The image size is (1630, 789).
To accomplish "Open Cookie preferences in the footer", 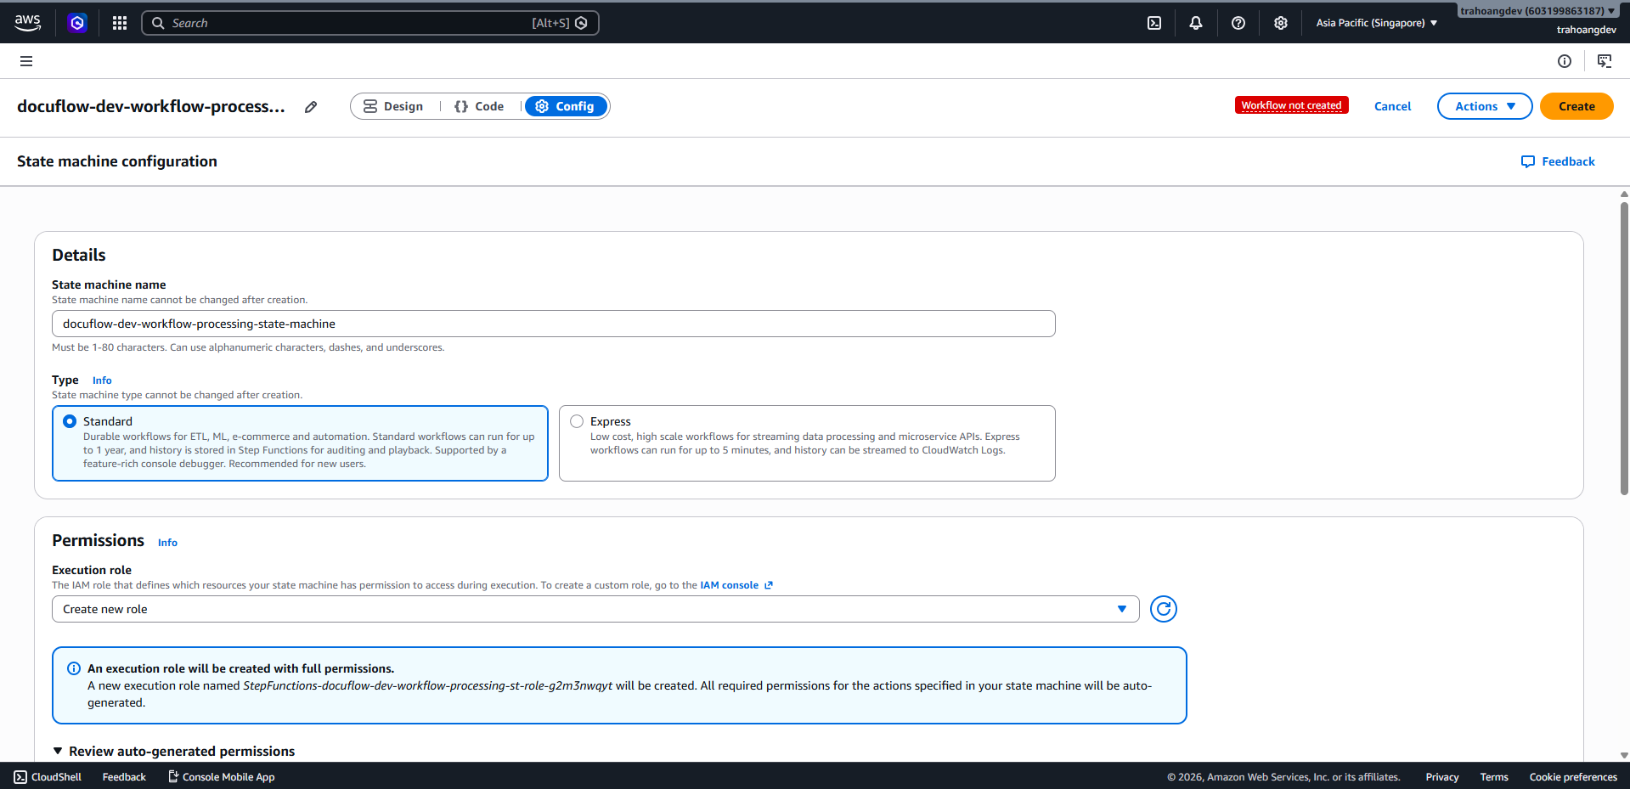I will tap(1573, 777).
